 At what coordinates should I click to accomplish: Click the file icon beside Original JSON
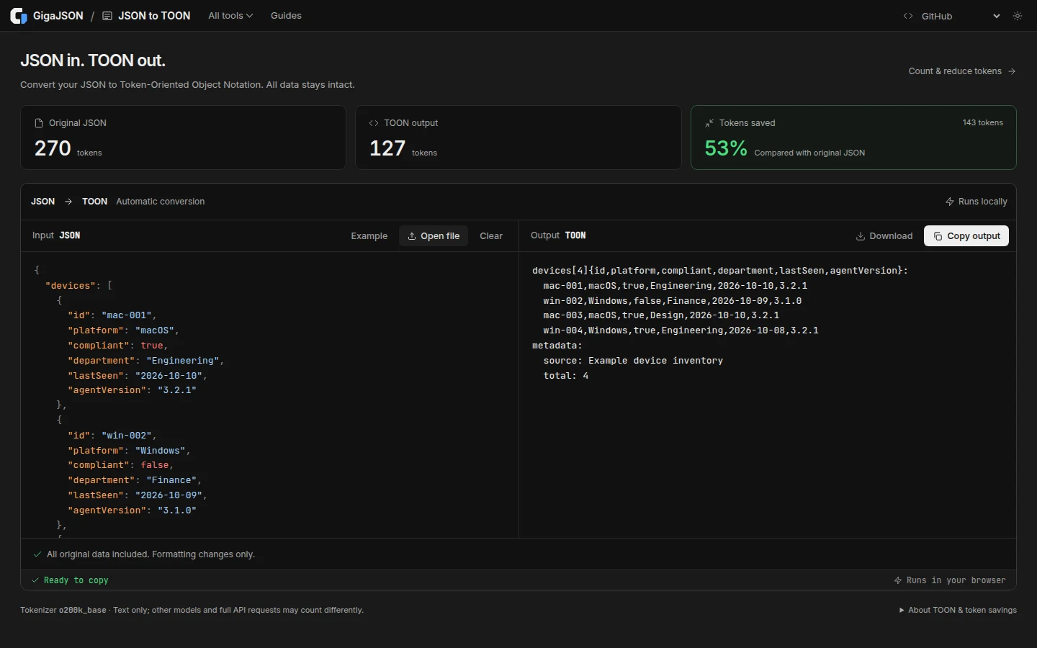[39, 123]
